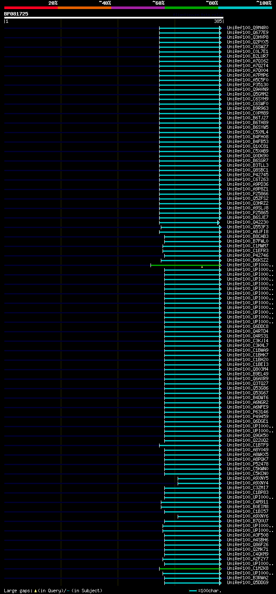The image size is (276, 594).
Task: Click the cyan ~100% identity color segment
Action: point(245,7)
